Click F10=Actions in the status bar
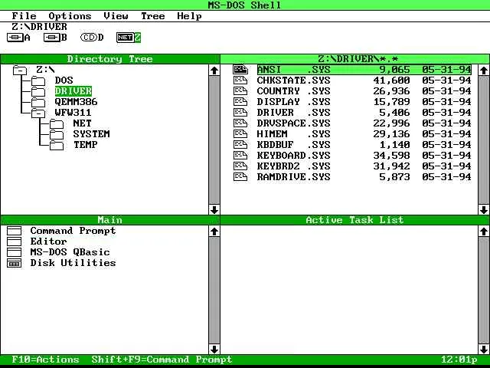 45,360
